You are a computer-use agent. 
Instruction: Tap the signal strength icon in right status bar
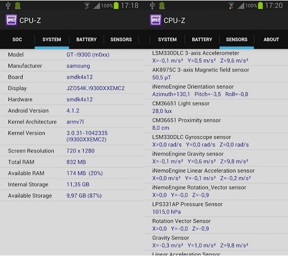pos(241,6)
